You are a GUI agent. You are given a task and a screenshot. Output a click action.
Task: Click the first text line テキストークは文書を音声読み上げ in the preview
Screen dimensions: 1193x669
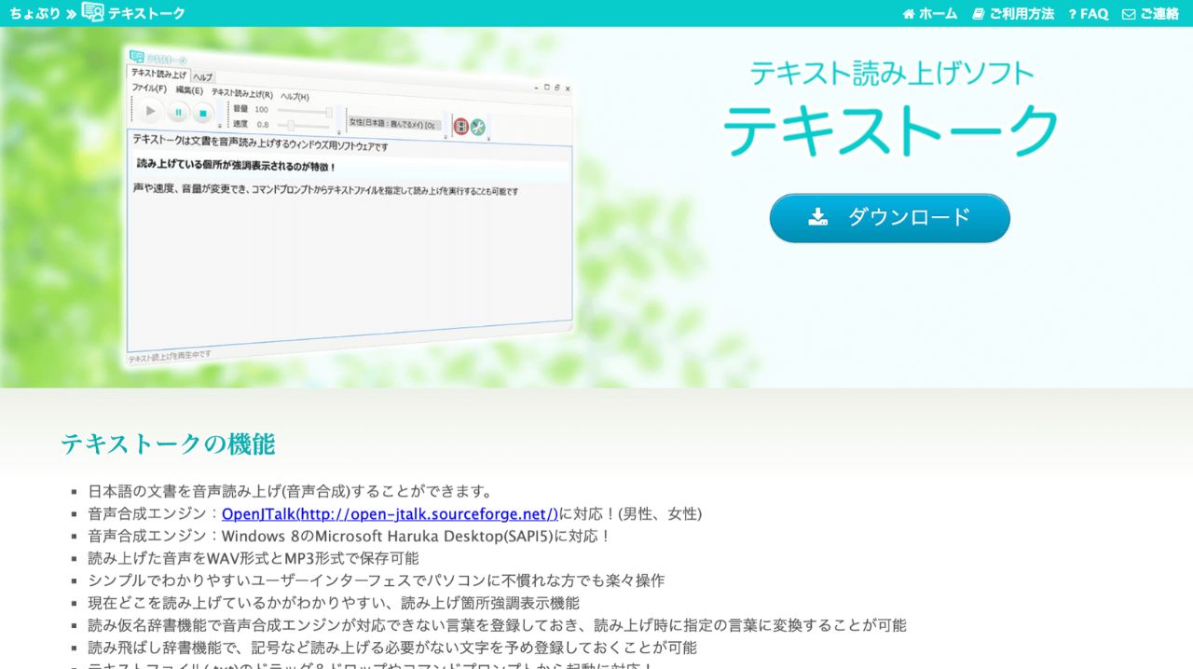[260, 143]
